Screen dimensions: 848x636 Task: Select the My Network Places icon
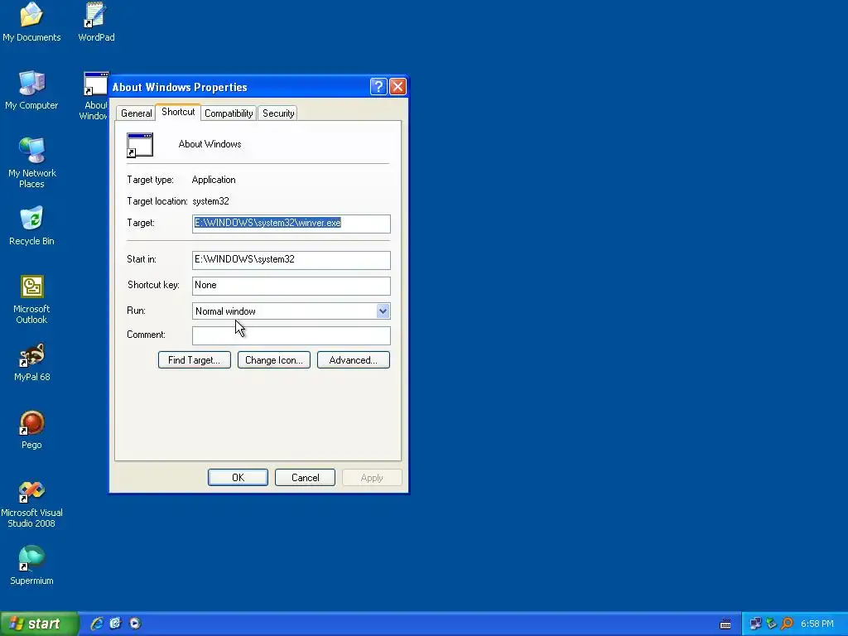[31, 162]
